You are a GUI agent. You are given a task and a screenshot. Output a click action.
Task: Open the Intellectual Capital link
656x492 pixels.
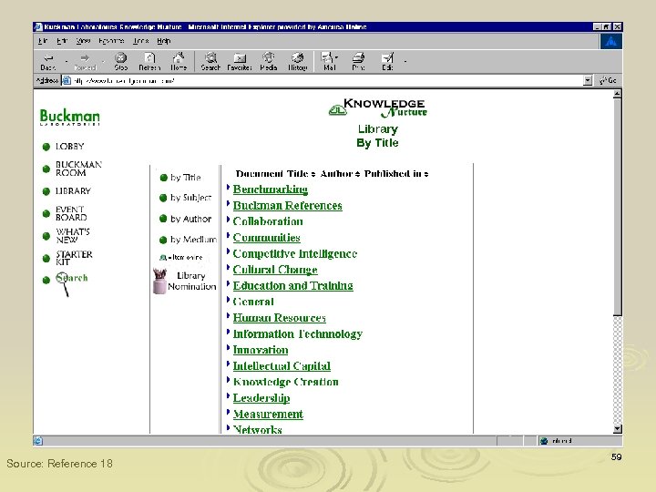click(282, 366)
